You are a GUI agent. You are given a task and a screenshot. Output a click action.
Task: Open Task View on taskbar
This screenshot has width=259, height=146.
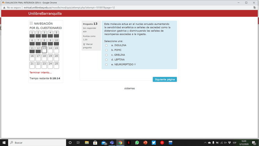click(x=78, y=143)
